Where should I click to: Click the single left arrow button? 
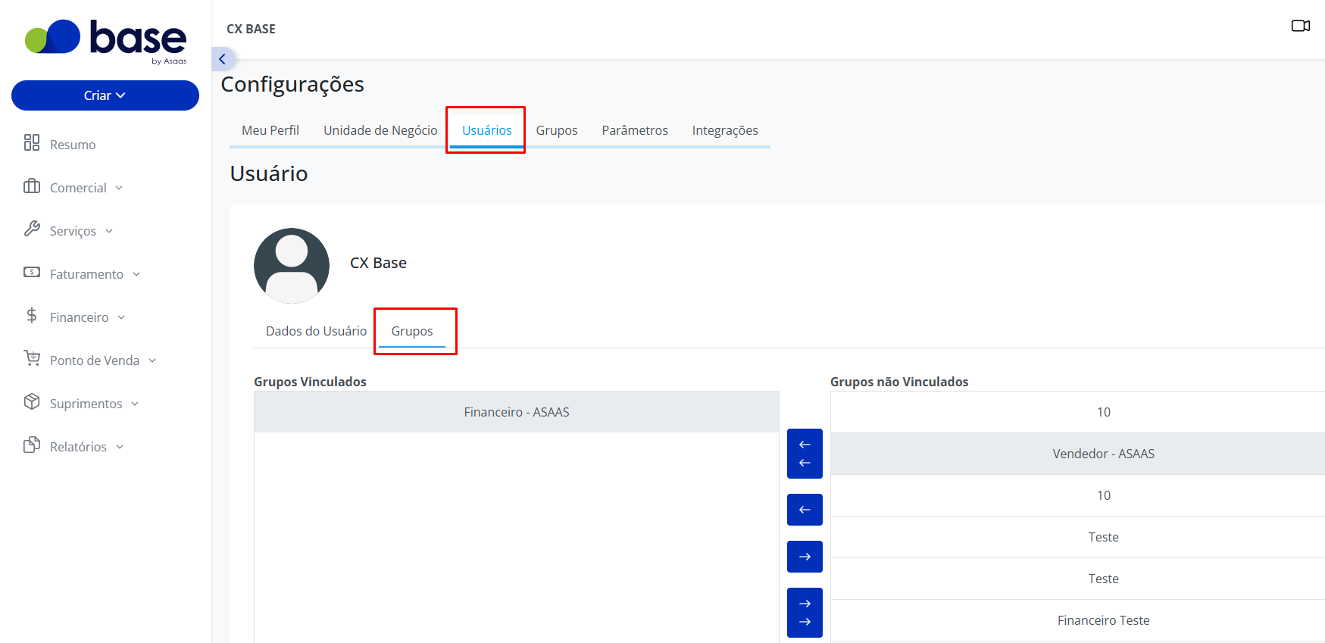(805, 510)
